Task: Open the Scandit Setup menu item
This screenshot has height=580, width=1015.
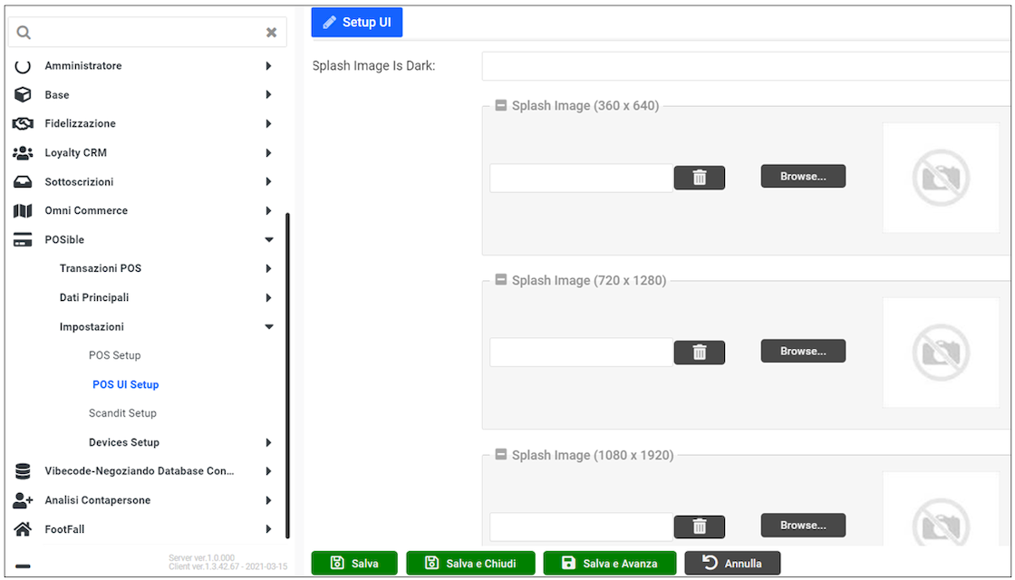Action: [x=122, y=413]
